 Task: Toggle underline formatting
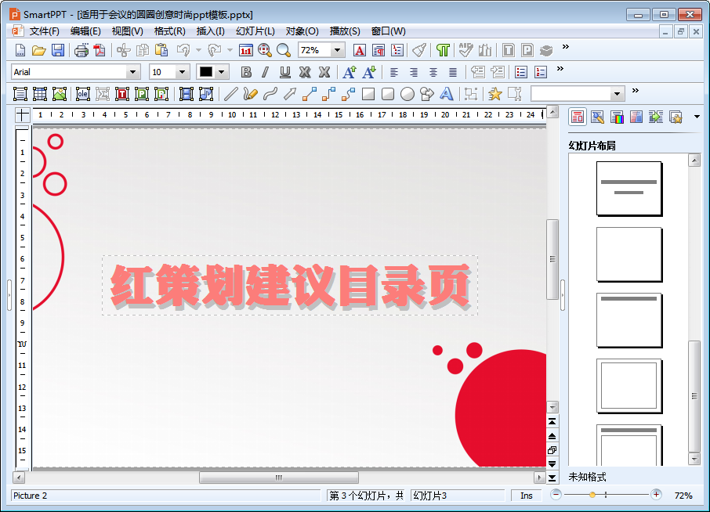coord(284,72)
